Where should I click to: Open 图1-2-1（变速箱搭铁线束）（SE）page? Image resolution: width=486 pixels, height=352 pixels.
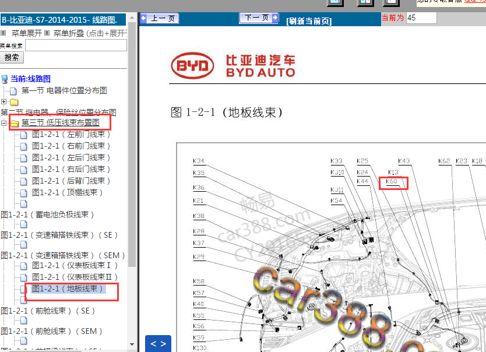(59, 235)
